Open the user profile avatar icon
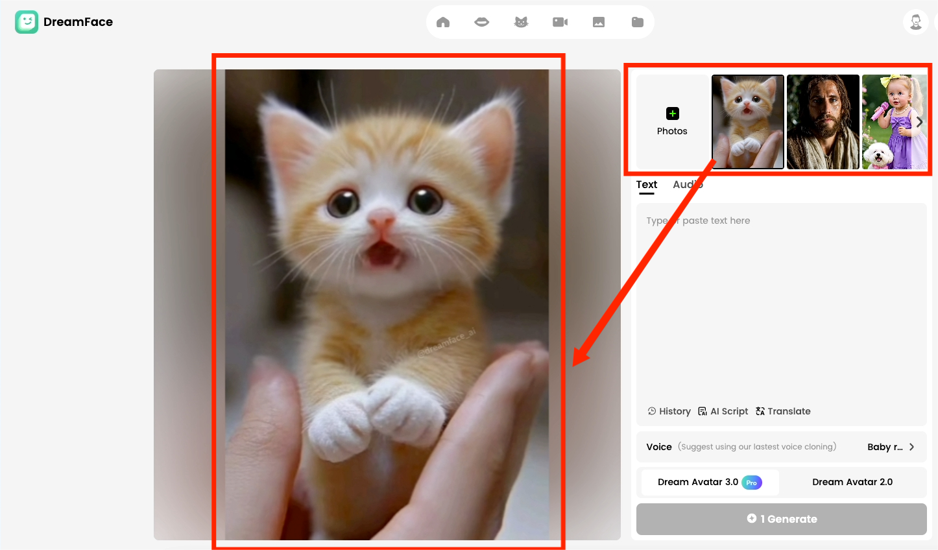938x550 pixels. tap(915, 22)
